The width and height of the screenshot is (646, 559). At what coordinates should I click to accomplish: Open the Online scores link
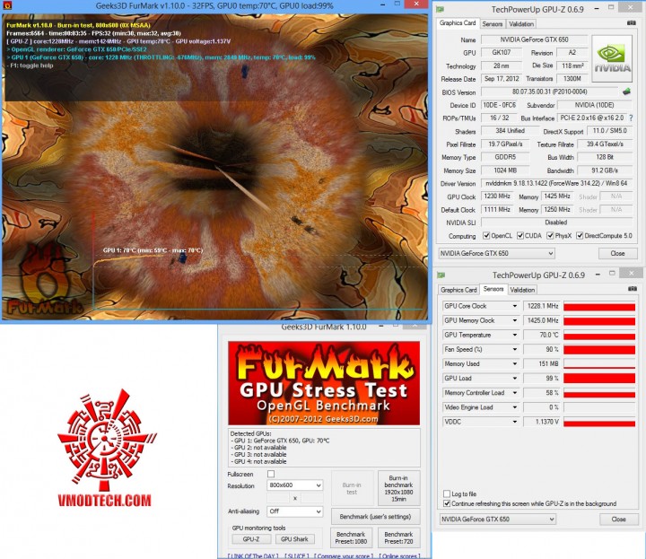pos(399,555)
